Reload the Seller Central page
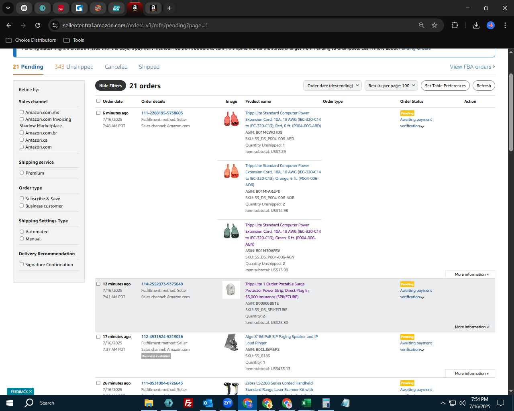 coord(38,25)
